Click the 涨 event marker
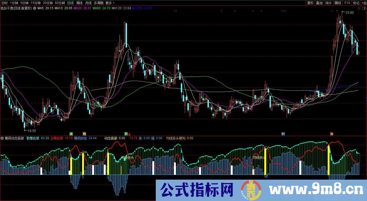This screenshot has width=367, height=201. [332, 134]
